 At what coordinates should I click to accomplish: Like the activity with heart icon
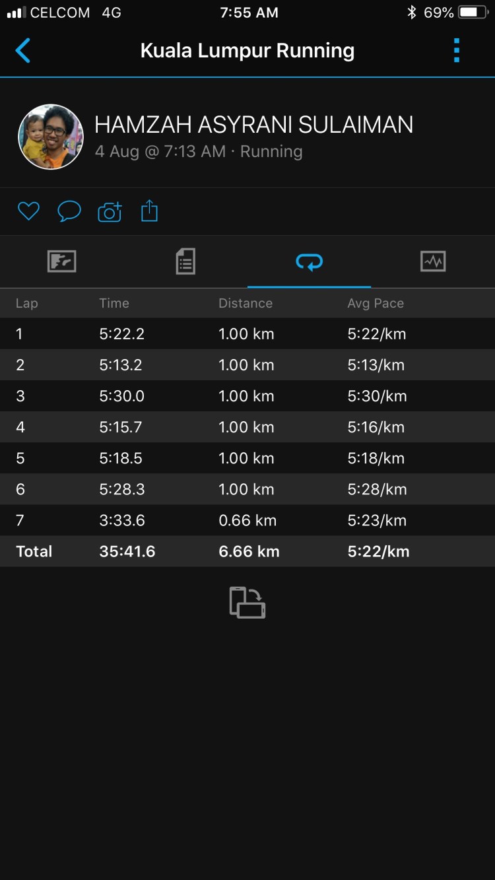click(x=28, y=211)
